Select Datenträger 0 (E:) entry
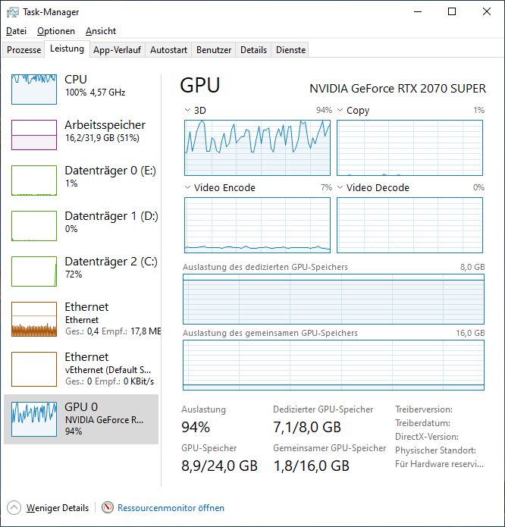Viewport: 505px width, 527px height. coord(83,180)
